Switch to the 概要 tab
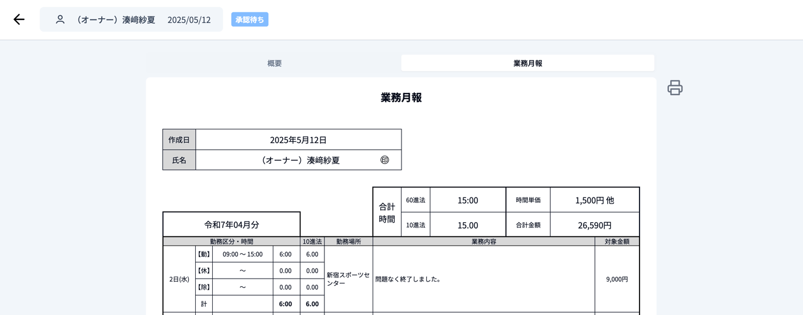This screenshot has height=315, width=803. (x=274, y=63)
